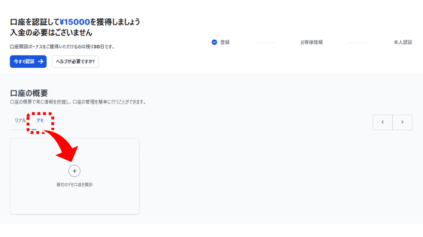Click the ¥15000 bonus amount text
The width and height of the screenshot is (423, 237).
74,22
